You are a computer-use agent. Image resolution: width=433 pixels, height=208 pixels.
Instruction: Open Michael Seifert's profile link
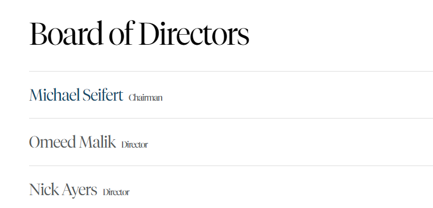76,95
